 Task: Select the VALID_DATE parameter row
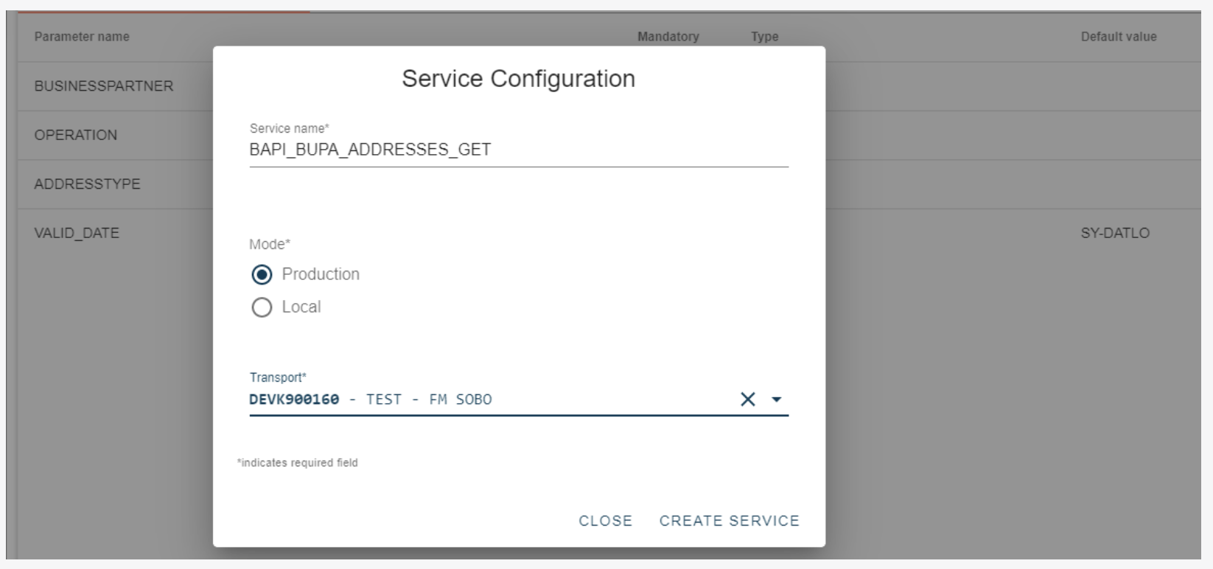tap(77, 234)
